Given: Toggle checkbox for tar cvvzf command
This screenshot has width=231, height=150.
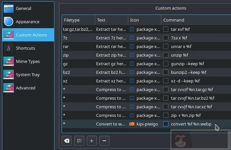Looking at the screenshot, I should pos(166,89).
